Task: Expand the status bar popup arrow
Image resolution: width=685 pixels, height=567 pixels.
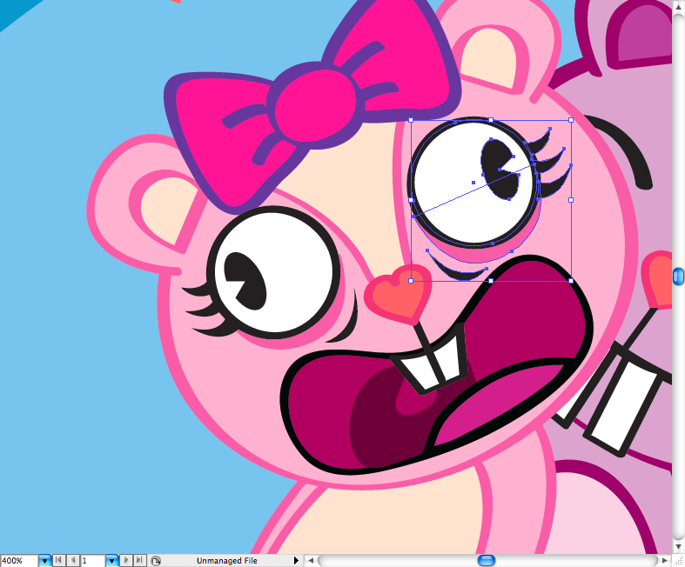Action: [x=296, y=561]
